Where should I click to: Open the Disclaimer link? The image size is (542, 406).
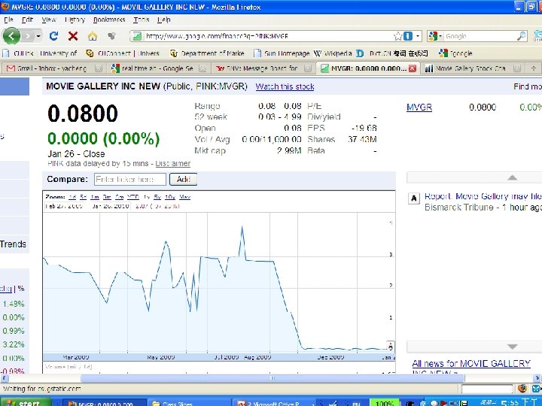(x=173, y=163)
